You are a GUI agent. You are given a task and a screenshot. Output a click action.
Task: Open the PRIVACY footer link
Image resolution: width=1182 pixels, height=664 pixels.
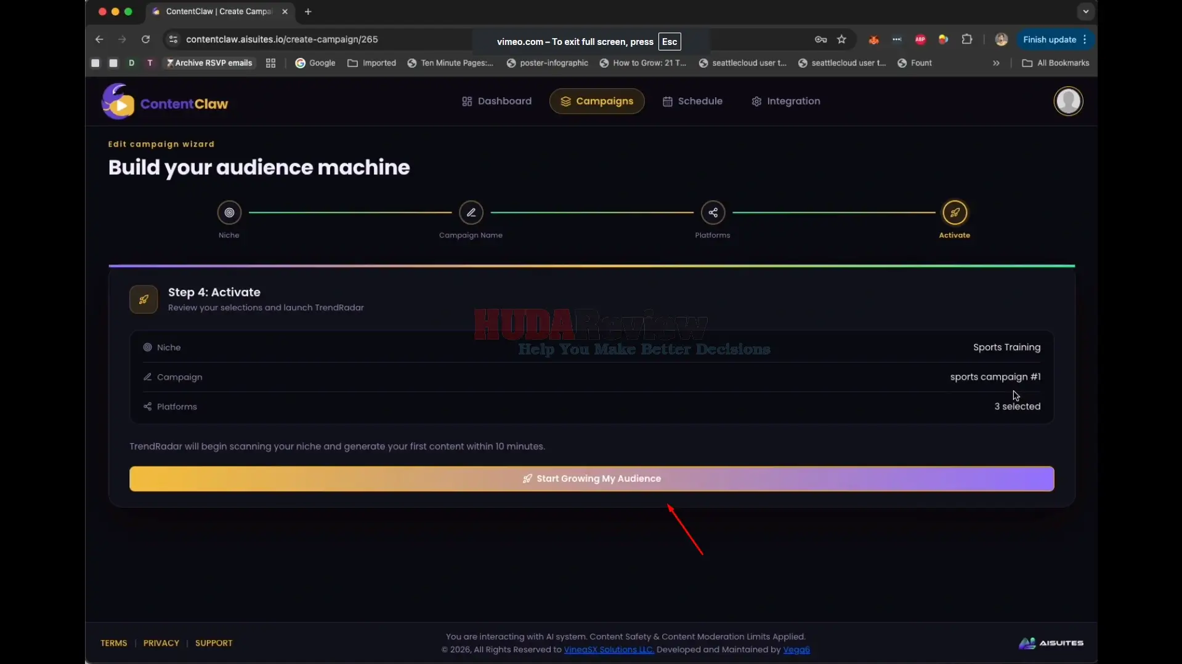click(161, 643)
